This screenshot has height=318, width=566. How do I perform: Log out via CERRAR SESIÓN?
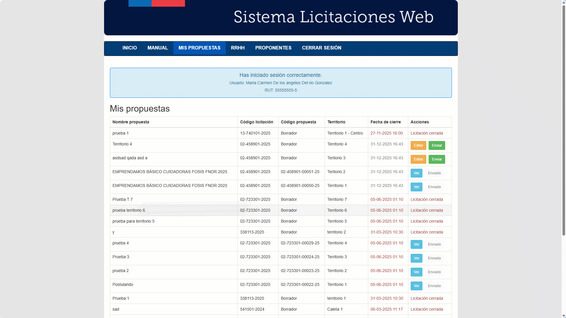coord(321,48)
